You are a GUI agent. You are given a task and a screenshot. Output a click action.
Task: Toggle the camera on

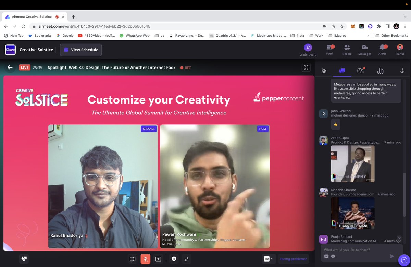click(133, 259)
